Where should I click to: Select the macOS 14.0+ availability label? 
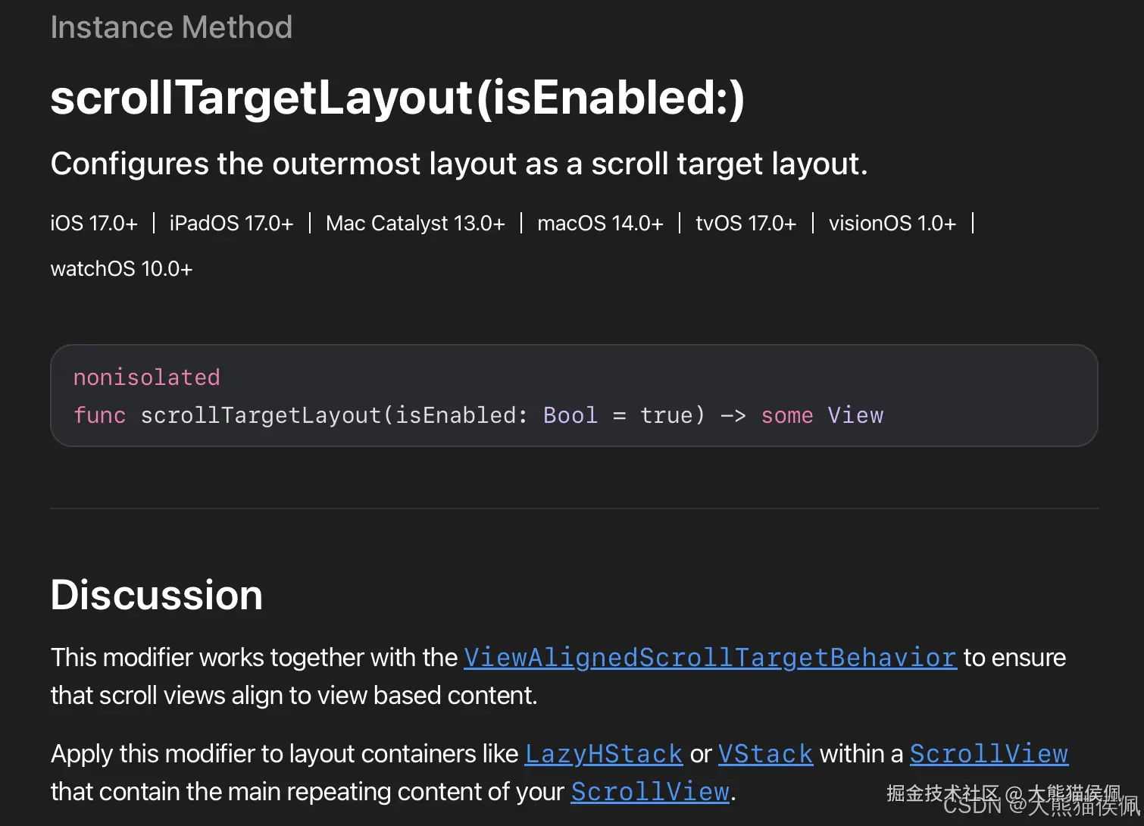[x=600, y=224]
